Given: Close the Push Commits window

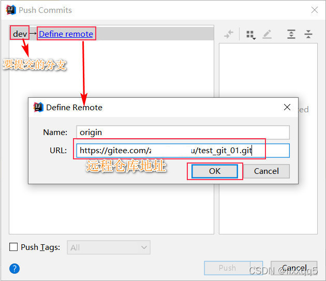Looking at the screenshot, I should pyautogui.click(x=315, y=10).
